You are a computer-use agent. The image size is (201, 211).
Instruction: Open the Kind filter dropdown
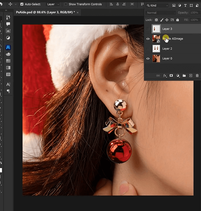point(157,6)
